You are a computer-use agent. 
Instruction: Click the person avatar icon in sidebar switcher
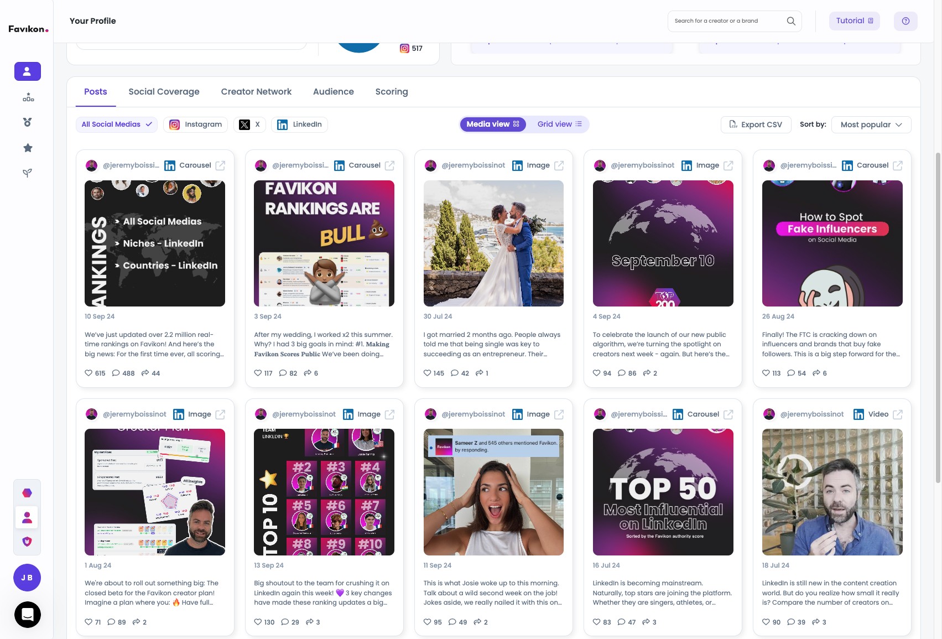(x=27, y=517)
